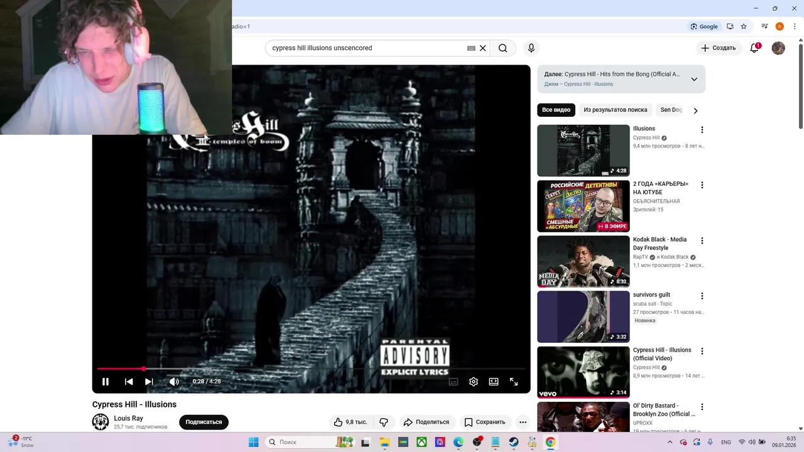The image size is (804, 452).
Task: Clear the search query with the X
Action: click(x=483, y=48)
